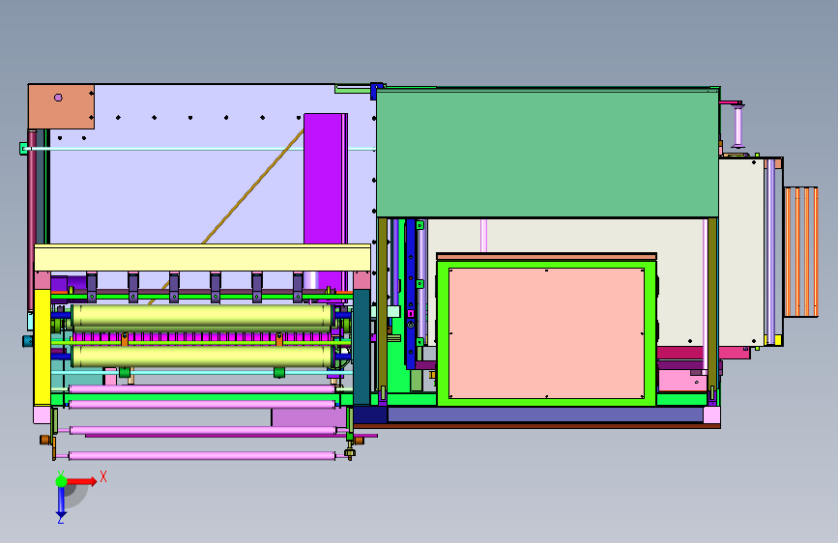This screenshot has width=838, height=543.
Task: Select the dark teal vertical block
Action: coord(361,347)
